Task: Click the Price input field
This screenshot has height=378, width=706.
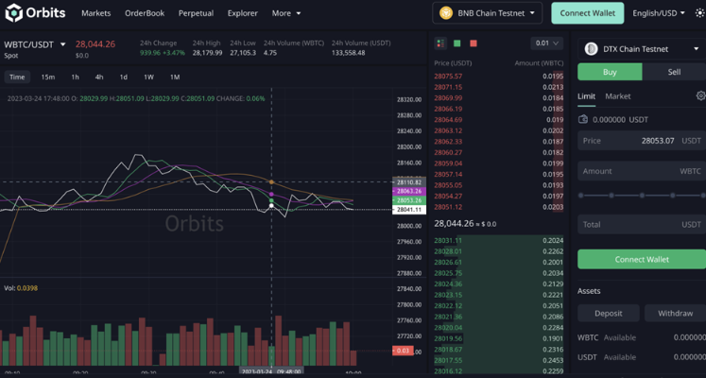Action: 642,141
